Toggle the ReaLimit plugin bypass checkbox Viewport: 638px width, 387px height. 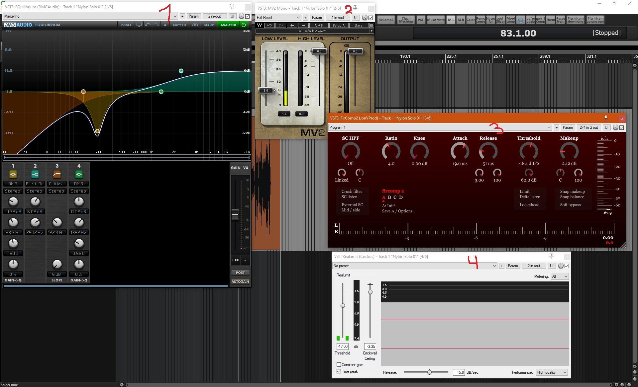[x=567, y=266]
